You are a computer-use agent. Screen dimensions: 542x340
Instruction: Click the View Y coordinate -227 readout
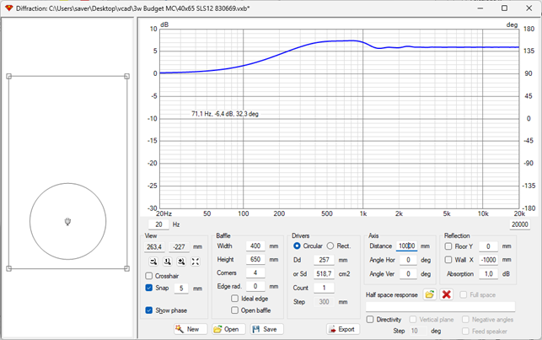(x=179, y=246)
